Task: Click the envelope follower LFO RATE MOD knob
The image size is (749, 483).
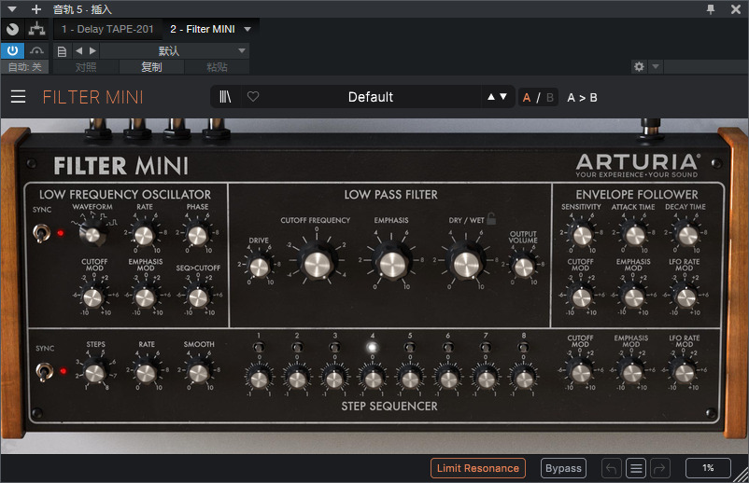Action: pyautogui.click(x=685, y=297)
